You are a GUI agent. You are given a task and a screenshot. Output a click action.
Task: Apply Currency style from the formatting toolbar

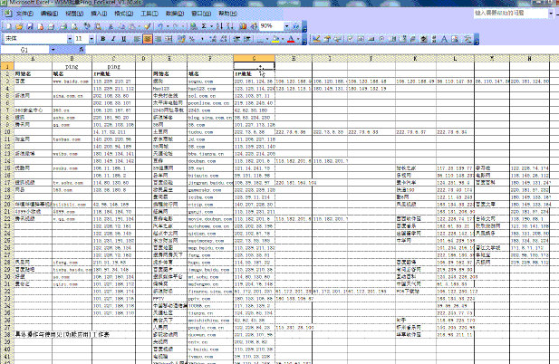(x=181, y=38)
